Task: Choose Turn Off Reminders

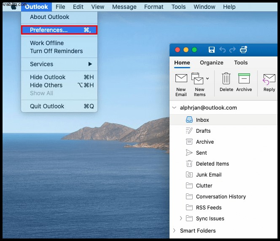Action: (x=59, y=51)
